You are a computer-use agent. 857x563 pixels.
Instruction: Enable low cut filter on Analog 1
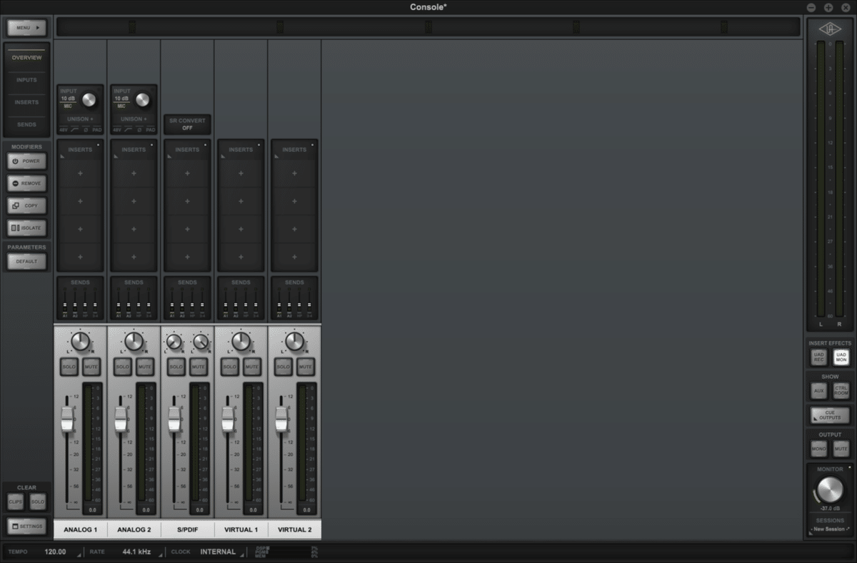point(75,130)
